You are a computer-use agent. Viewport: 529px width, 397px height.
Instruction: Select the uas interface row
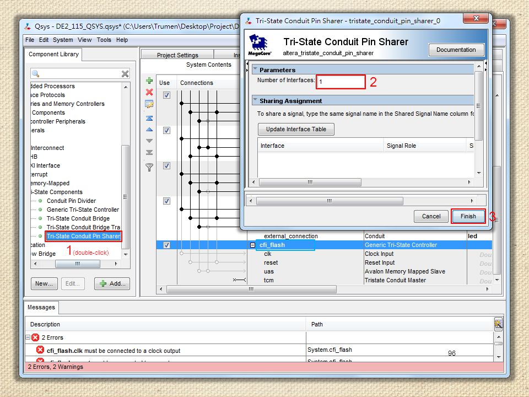[269, 271]
